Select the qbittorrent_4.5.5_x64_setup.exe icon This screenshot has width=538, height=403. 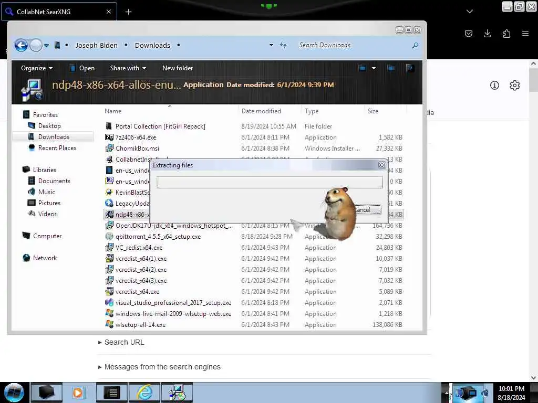[x=109, y=237]
